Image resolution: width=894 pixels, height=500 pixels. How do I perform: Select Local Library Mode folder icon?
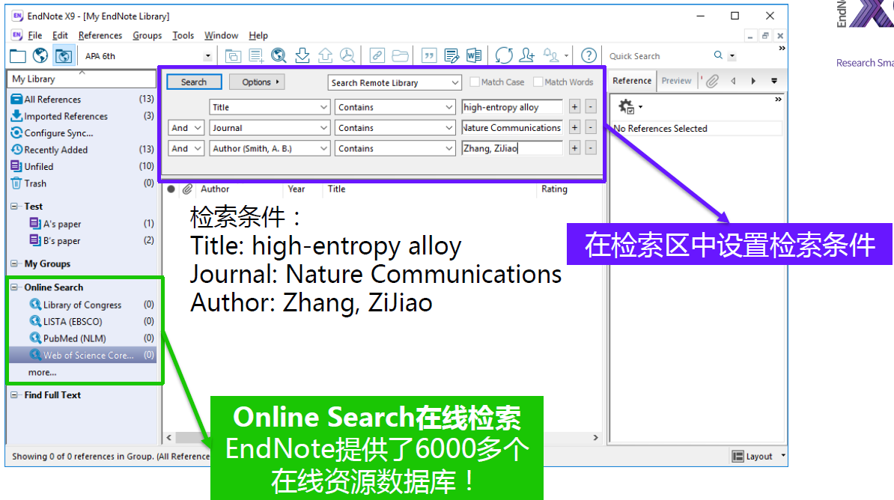point(18,56)
